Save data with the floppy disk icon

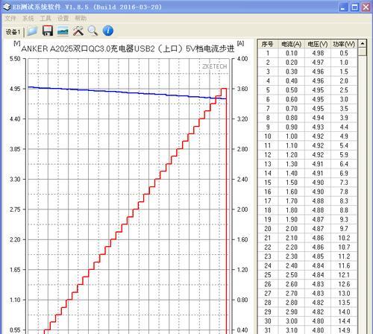point(48,31)
